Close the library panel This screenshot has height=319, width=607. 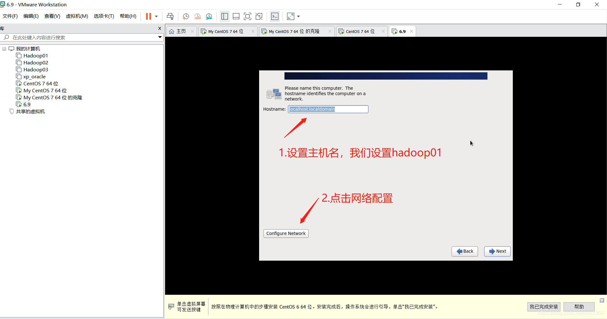[160, 29]
